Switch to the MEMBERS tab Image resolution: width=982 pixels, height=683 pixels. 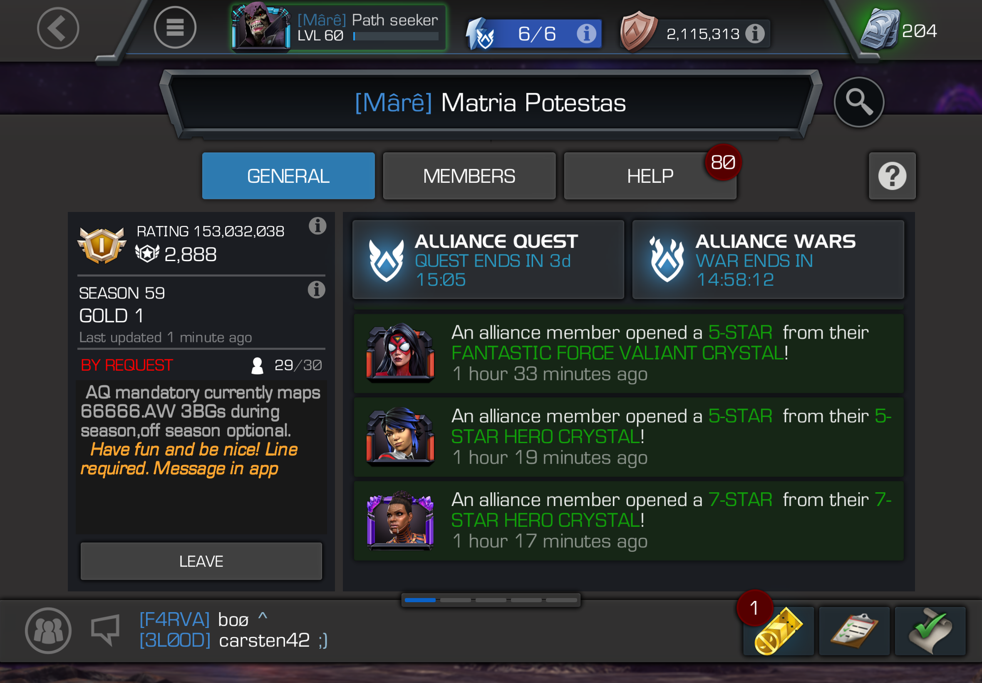click(x=469, y=176)
